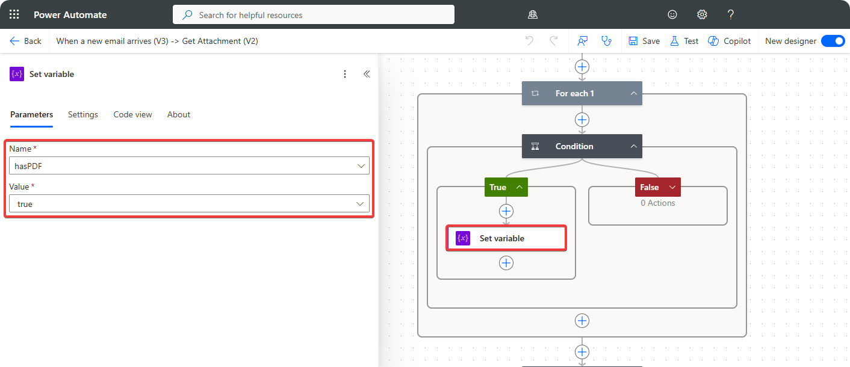The image size is (850, 367).
Task: Open the settings gear icon
Action: [702, 14]
